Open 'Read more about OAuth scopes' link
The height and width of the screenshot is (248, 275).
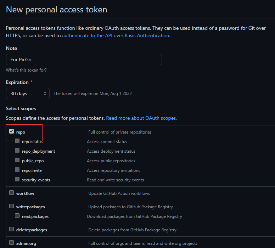click(x=141, y=118)
